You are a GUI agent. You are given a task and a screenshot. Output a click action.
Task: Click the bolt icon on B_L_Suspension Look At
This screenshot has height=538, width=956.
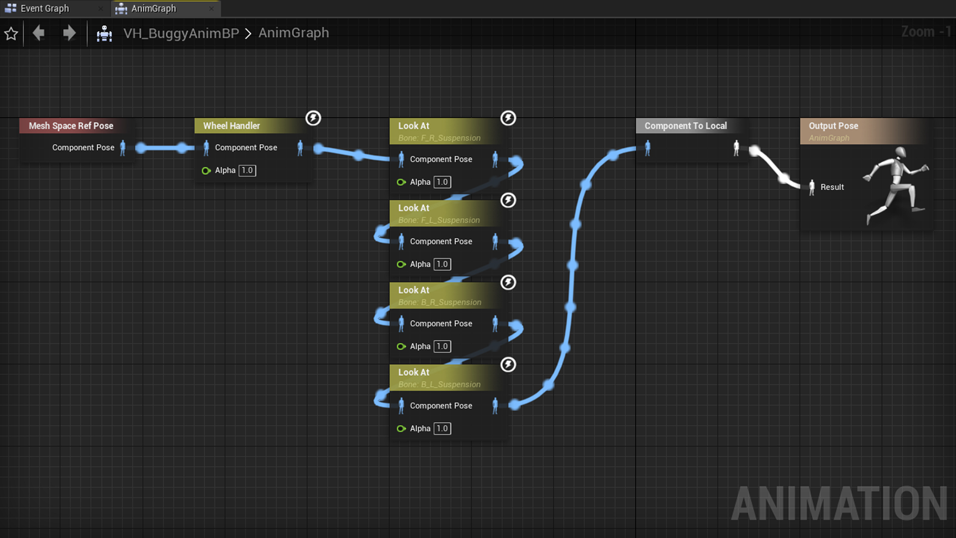508,365
